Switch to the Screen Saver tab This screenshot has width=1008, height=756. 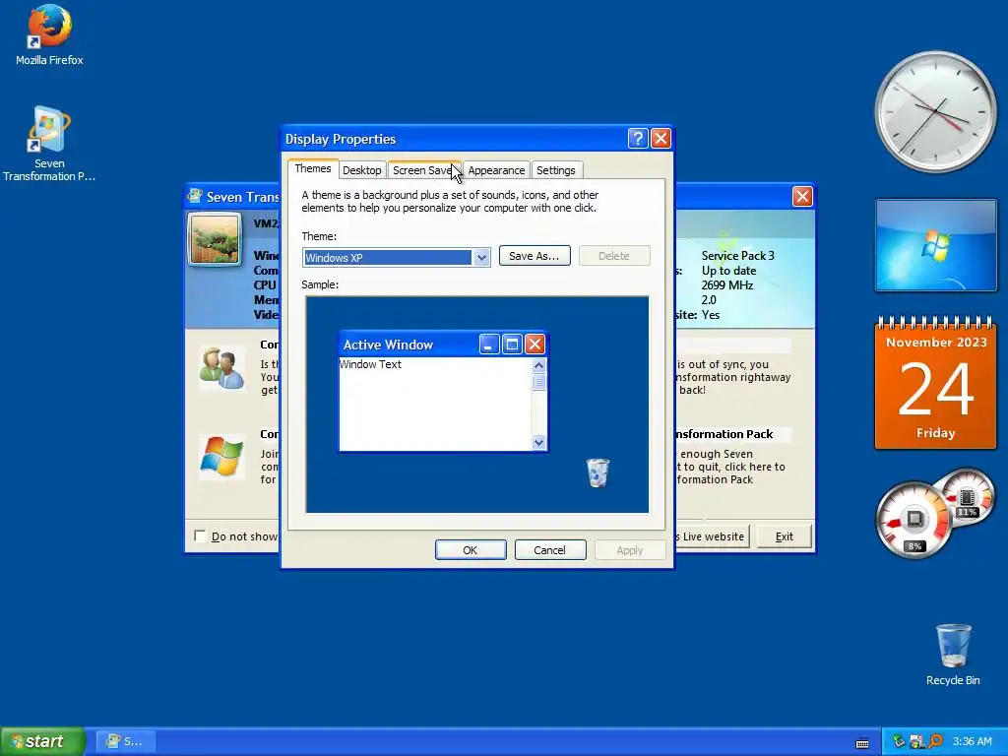(x=423, y=170)
